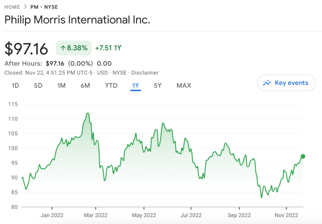Click the $97.16 stock price
Image resolution: width=322 pixels, height=224 pixels.
point(26,49)
